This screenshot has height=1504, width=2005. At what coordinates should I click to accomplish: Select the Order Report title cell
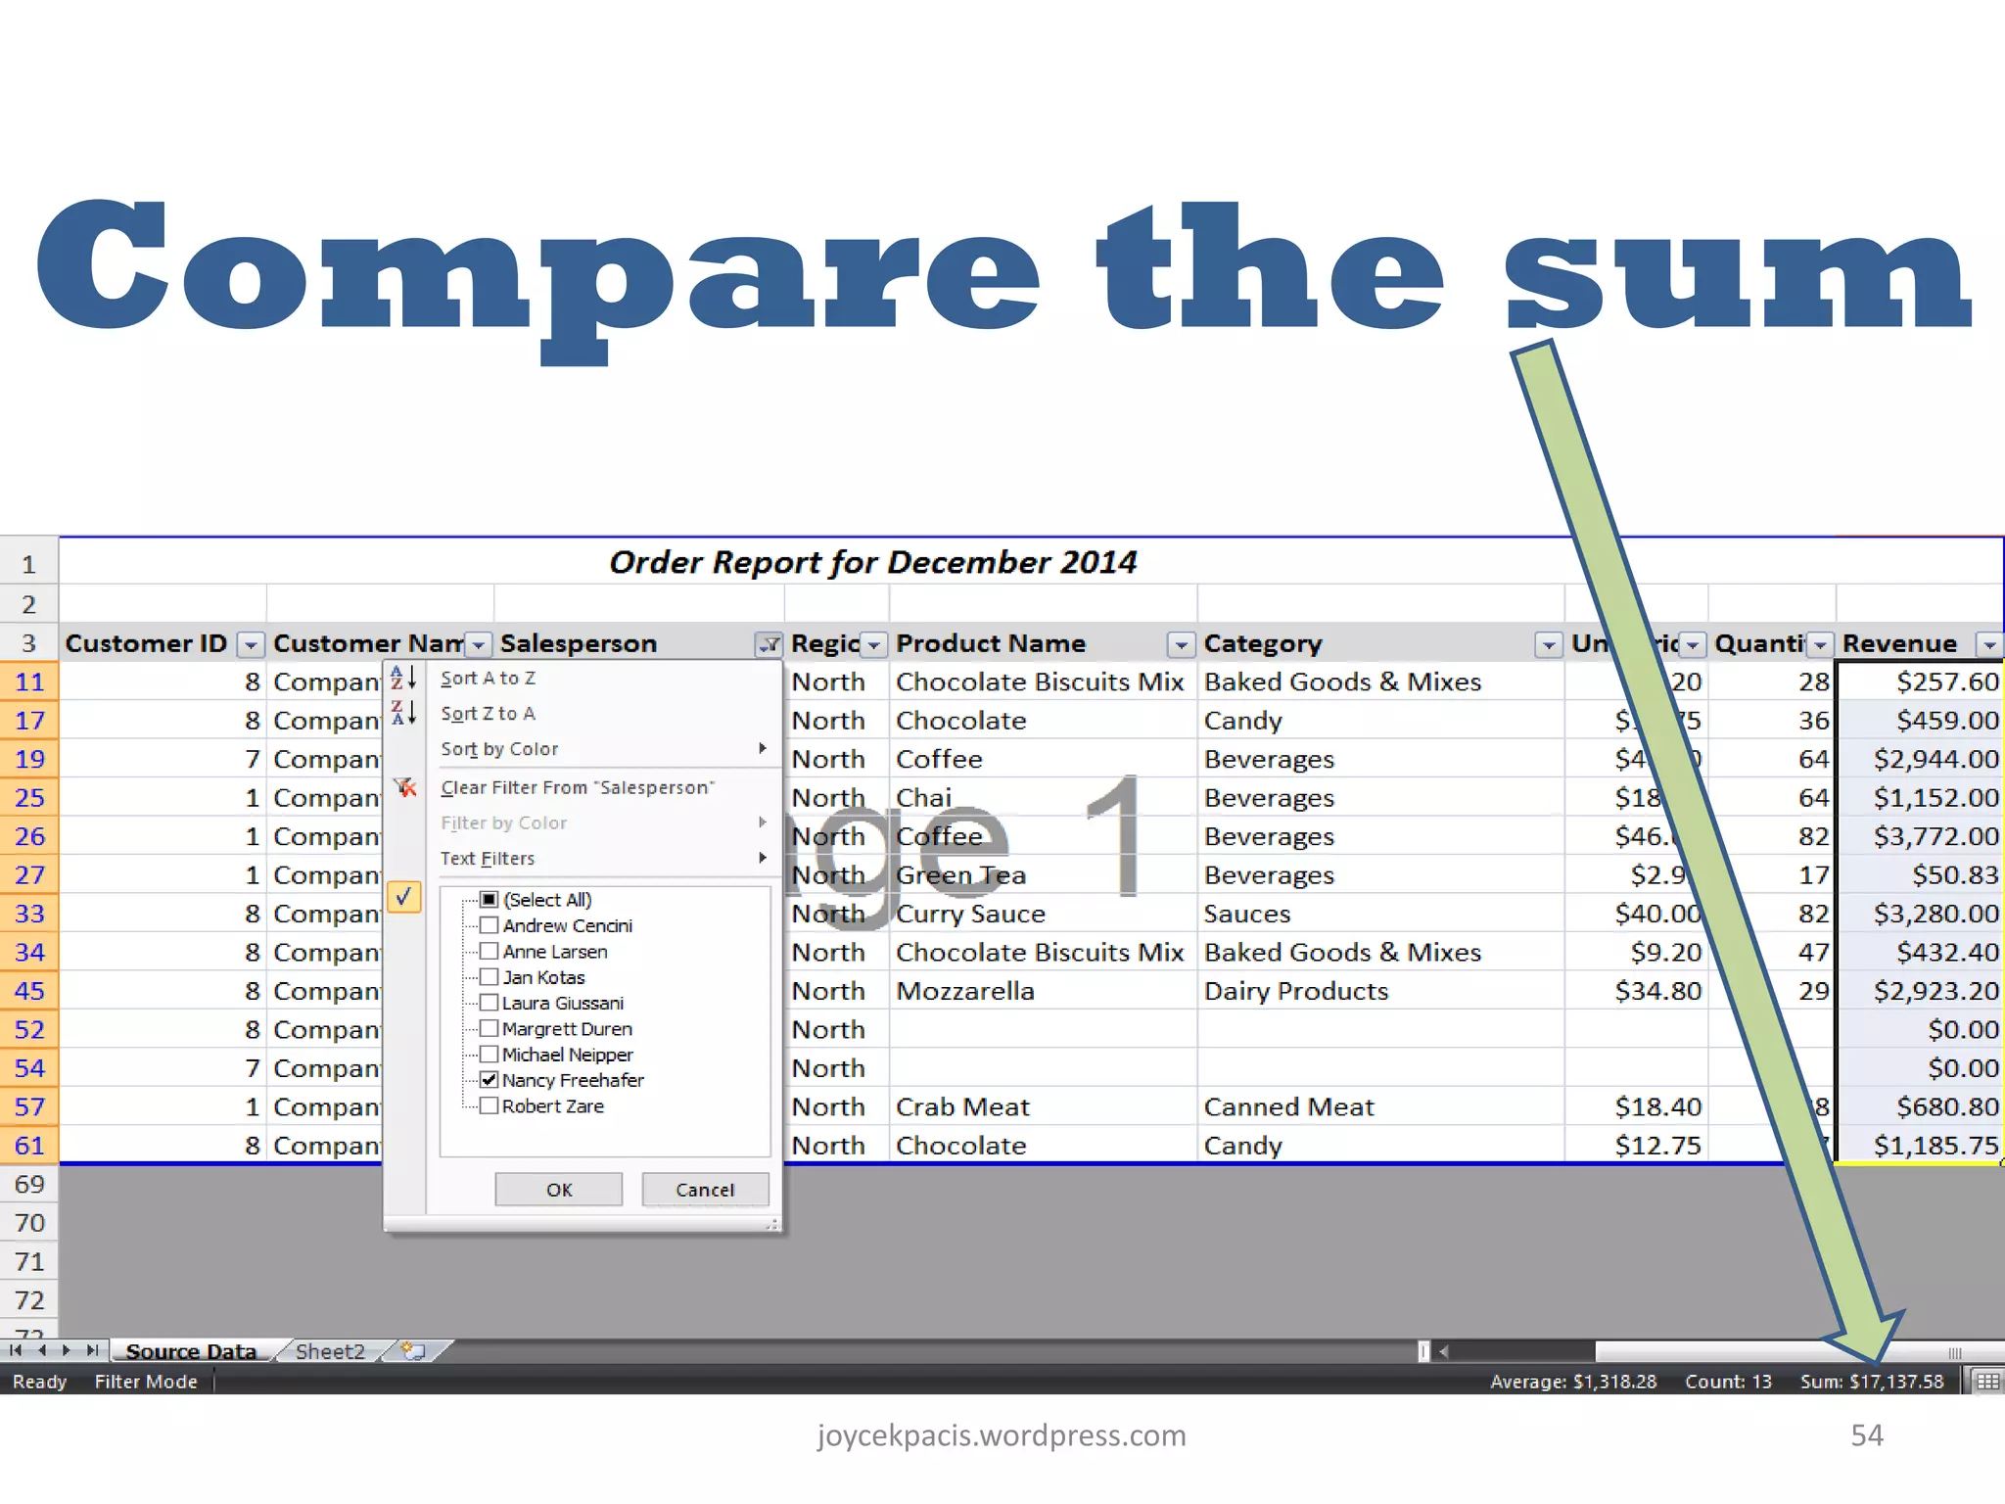pos(1031,562)
